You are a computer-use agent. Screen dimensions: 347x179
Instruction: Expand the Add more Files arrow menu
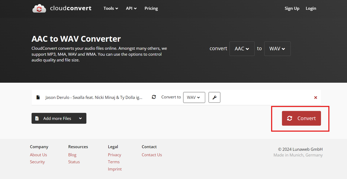pos(81,118)
